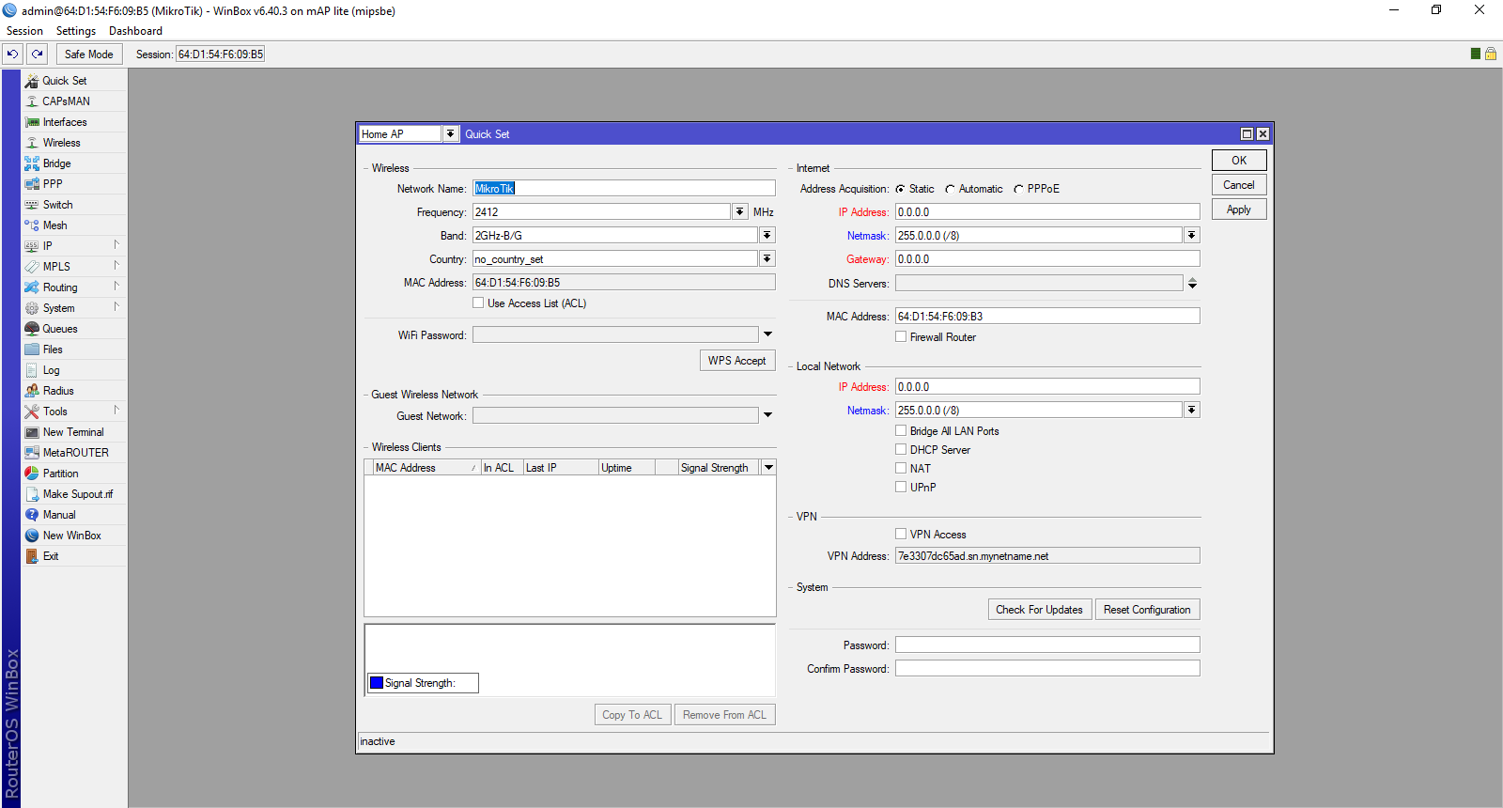Screen dimensions: 1503x808
Task: Open the Dashboard menu
Action: pyautogui.click(x=135, y=31)
